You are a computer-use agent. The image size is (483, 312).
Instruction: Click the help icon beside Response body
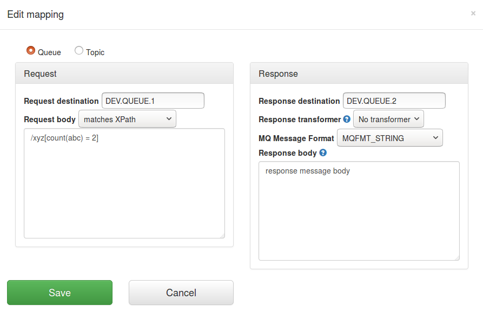coord(323,153)
